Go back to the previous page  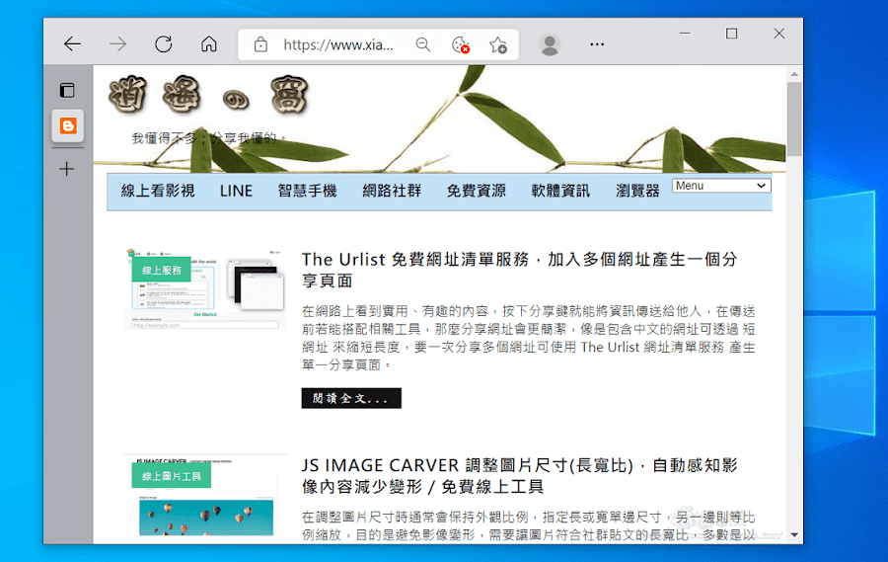(x=72, y=44)
